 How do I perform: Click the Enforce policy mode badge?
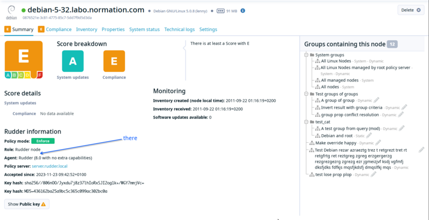(x=43, y=141)
